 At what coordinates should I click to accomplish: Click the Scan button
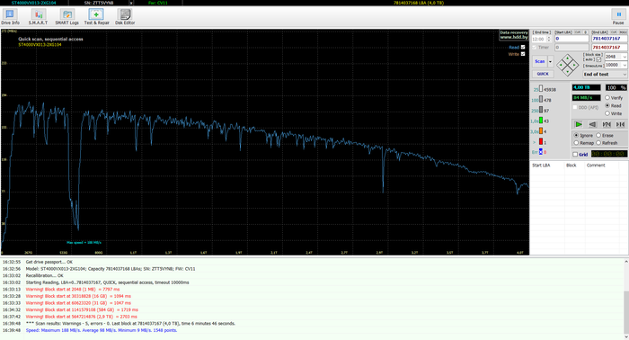539,61
